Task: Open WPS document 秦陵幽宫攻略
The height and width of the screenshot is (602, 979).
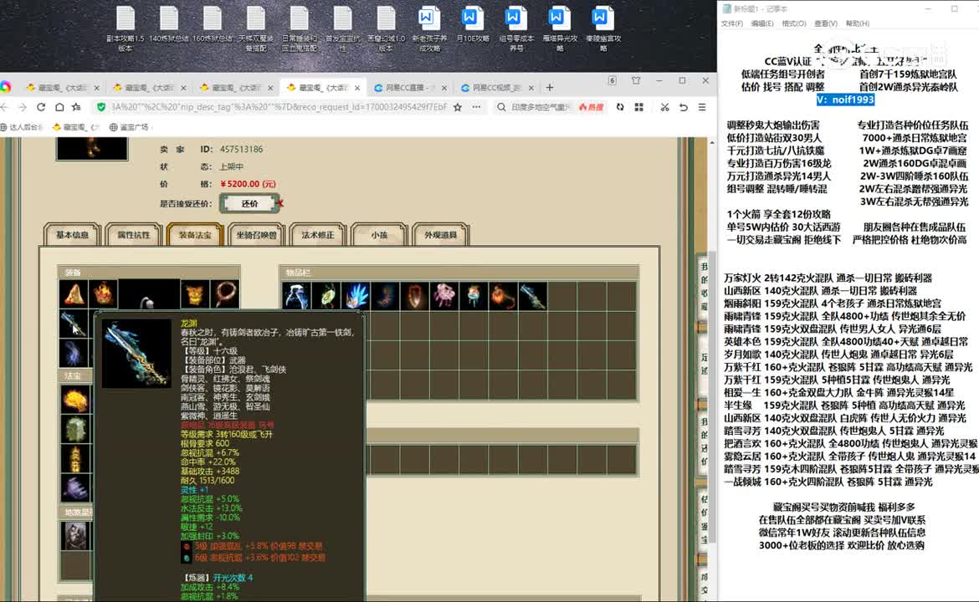Action: 603,28
